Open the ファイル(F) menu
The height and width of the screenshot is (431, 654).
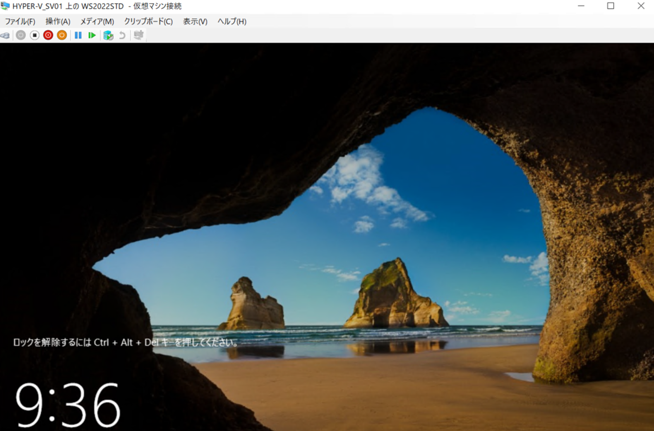(x=20, y=21)
